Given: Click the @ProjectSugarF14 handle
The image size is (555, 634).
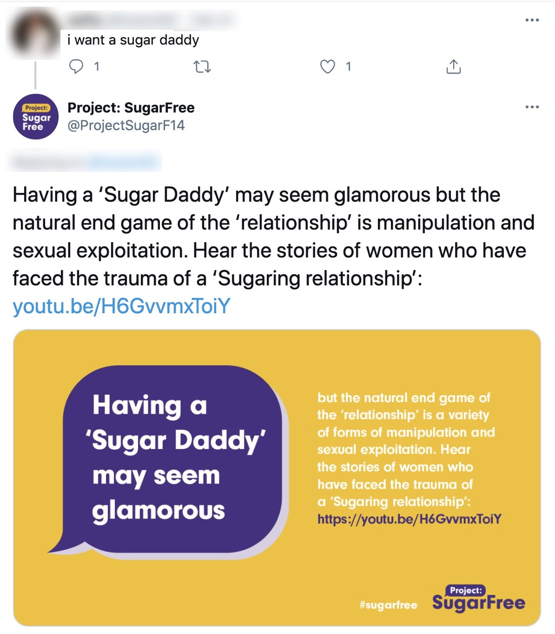Looking at the screenshot, I should (126, 125).
